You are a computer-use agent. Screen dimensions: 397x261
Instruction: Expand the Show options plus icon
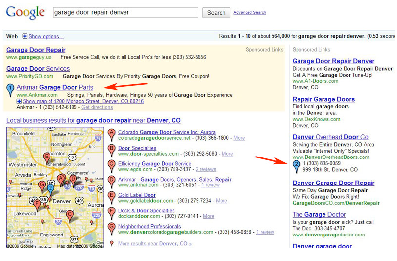coord(25,36)
